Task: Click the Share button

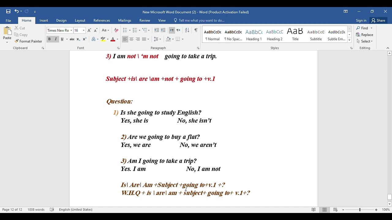Action: tap(378, 20)
